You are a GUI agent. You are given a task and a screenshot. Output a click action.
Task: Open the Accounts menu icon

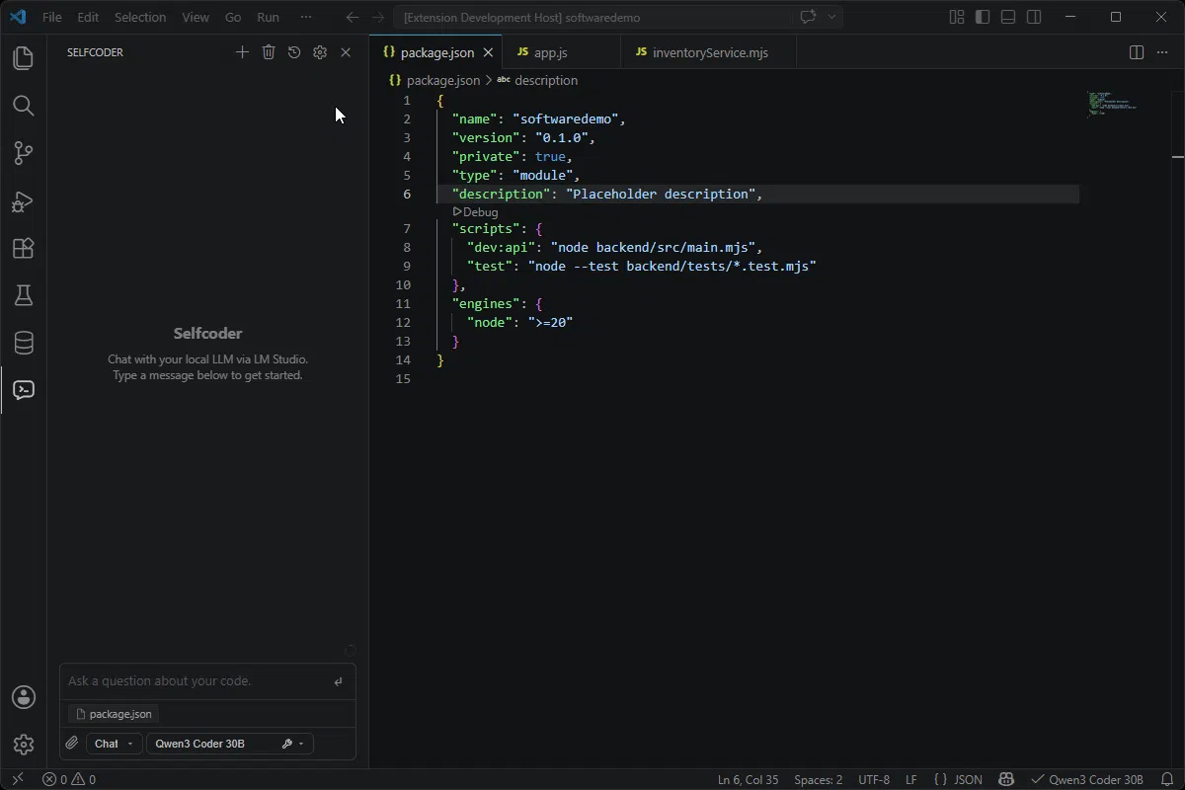(23, 697)
